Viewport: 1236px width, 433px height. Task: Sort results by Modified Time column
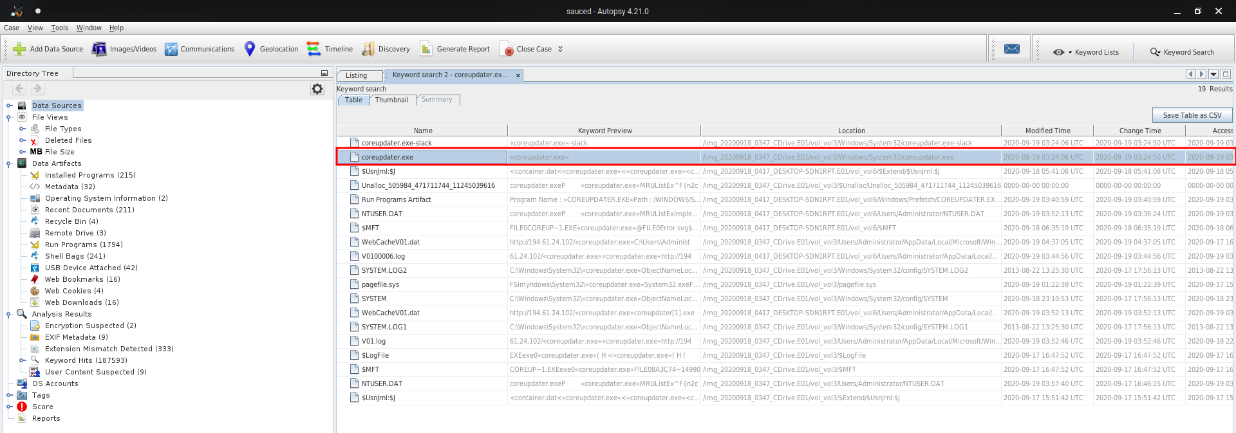(1047, 131)
